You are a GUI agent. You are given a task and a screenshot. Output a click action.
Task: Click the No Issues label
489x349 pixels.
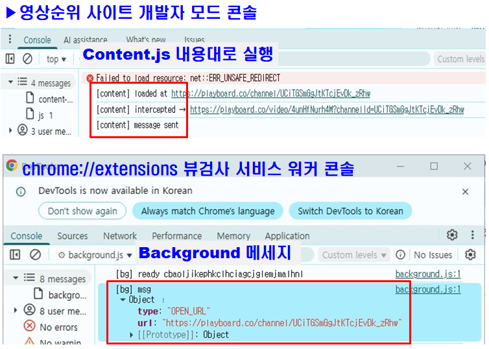[x=433, y=255]
